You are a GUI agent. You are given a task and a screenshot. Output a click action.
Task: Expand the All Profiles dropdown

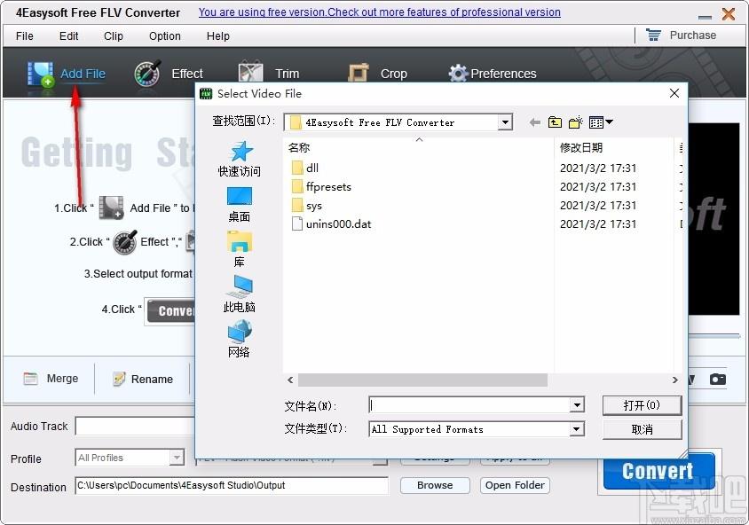[x=177, y=458]
